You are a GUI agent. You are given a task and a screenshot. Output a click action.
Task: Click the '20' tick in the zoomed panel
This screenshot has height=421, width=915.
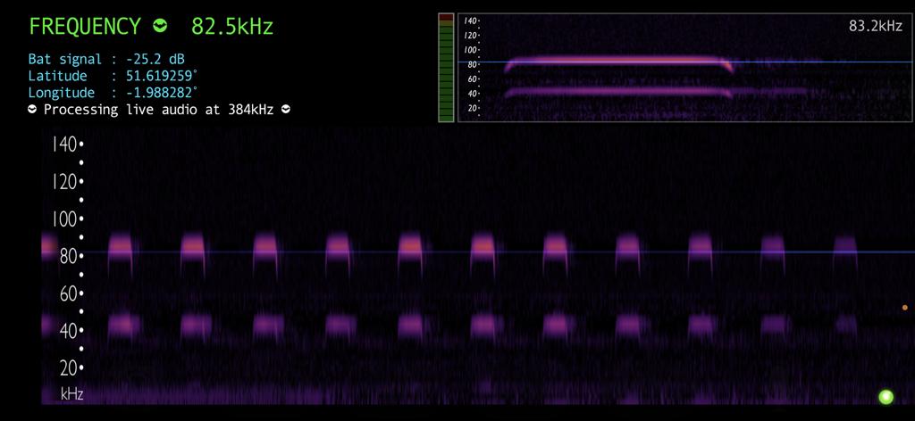pyautogui.click(x=474, y=108)
